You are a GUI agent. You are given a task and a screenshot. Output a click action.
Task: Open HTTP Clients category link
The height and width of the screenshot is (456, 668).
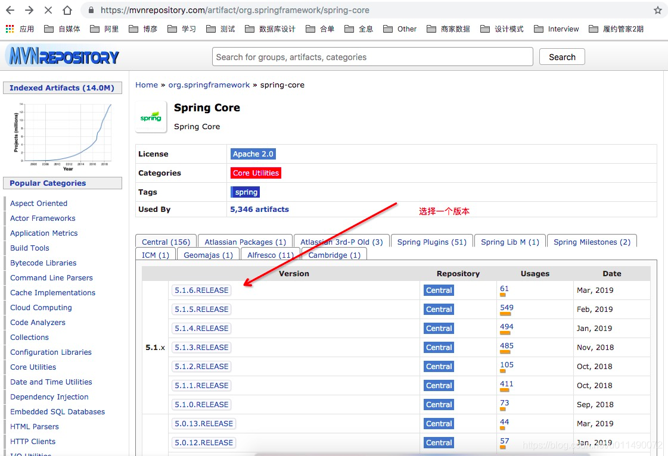tap(33, 442)
